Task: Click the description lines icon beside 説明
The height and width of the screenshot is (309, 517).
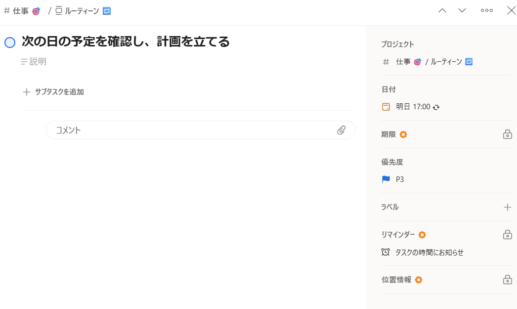Action: point(24,62)
